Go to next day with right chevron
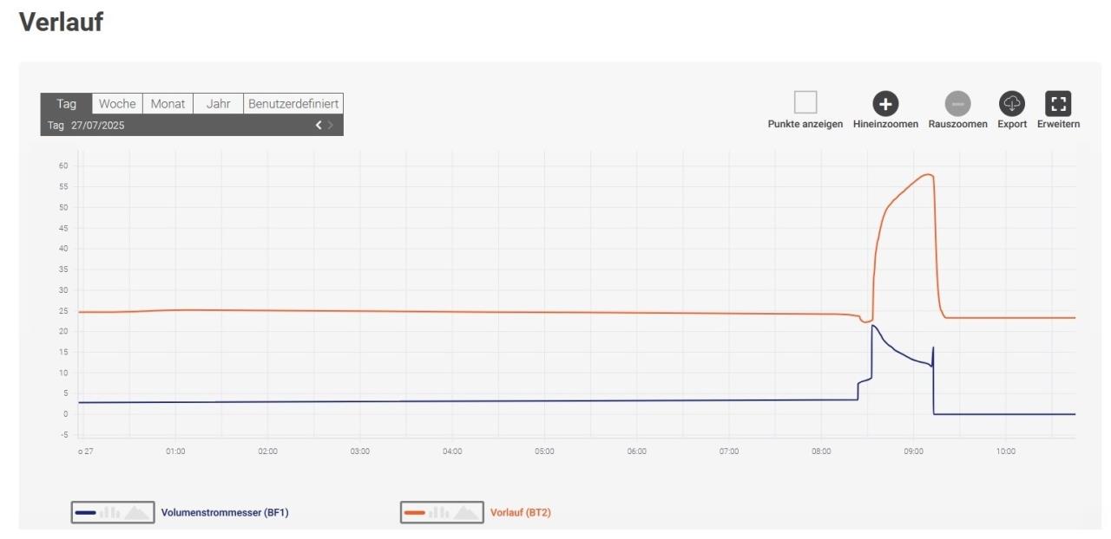 [x=331, y=126]
